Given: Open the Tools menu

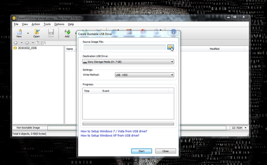Looking at the screenshot, I should (x=47, y=24).
